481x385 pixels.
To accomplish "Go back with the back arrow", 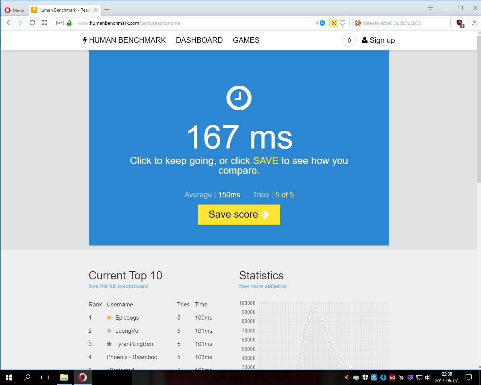I will (9, 23).
